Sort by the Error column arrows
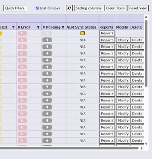This screenshot has height=159, width=152. [19, 27]
